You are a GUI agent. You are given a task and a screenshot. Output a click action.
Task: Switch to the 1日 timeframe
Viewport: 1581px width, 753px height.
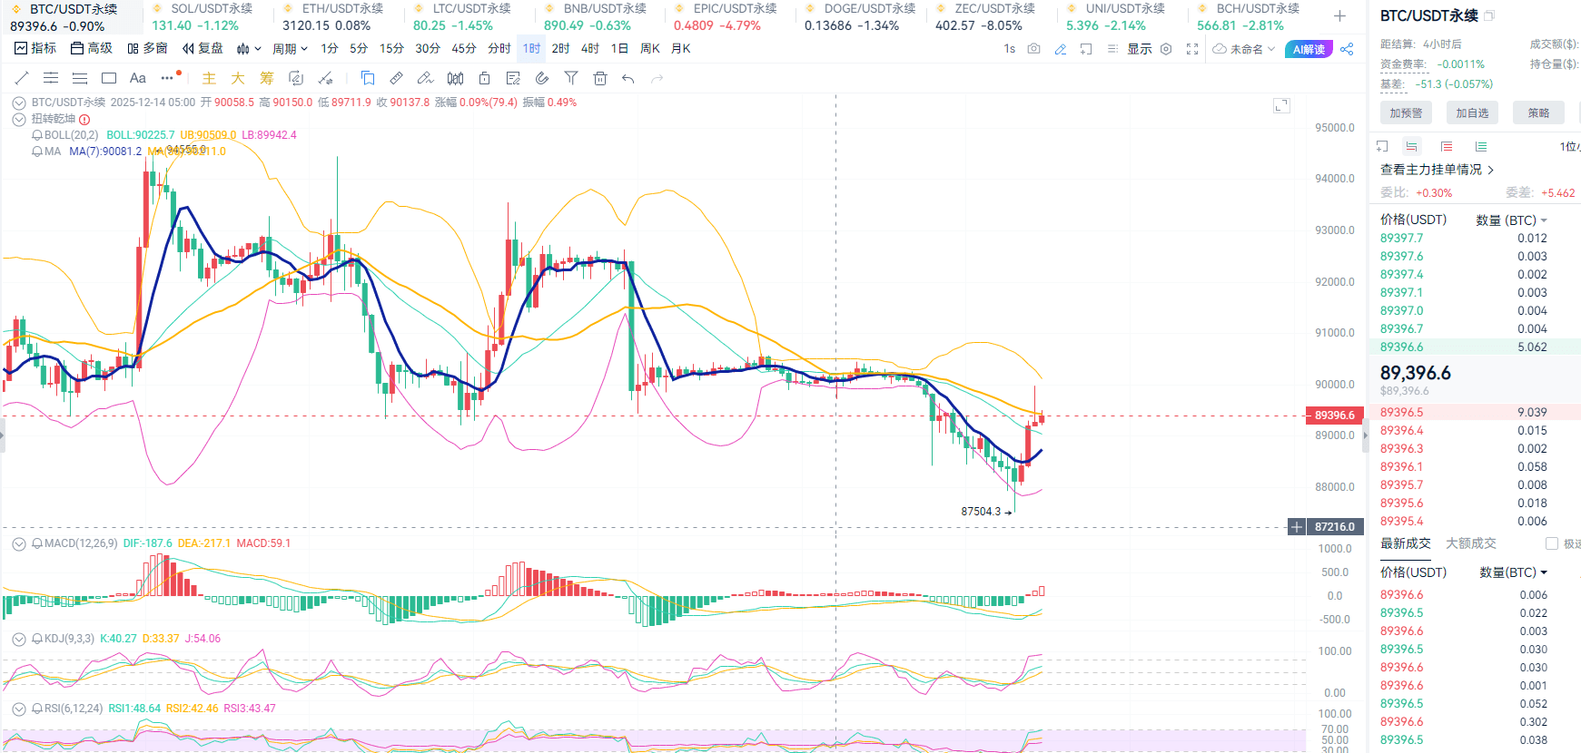tap(619, 49)
